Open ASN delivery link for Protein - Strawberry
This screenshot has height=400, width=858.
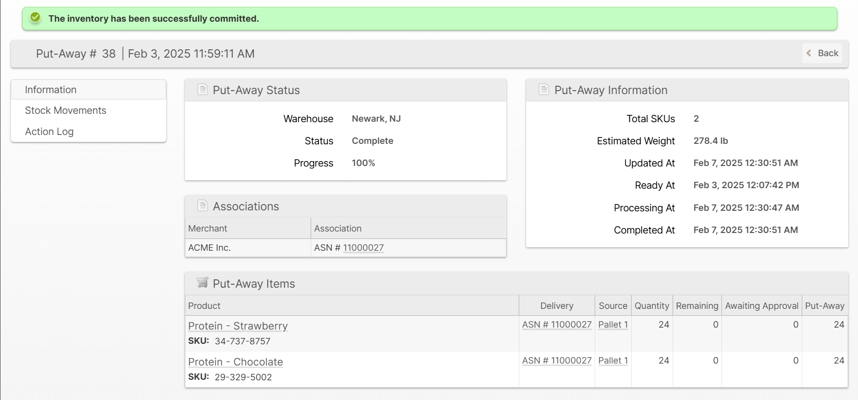pyautogui.click(x=557, y=325)
